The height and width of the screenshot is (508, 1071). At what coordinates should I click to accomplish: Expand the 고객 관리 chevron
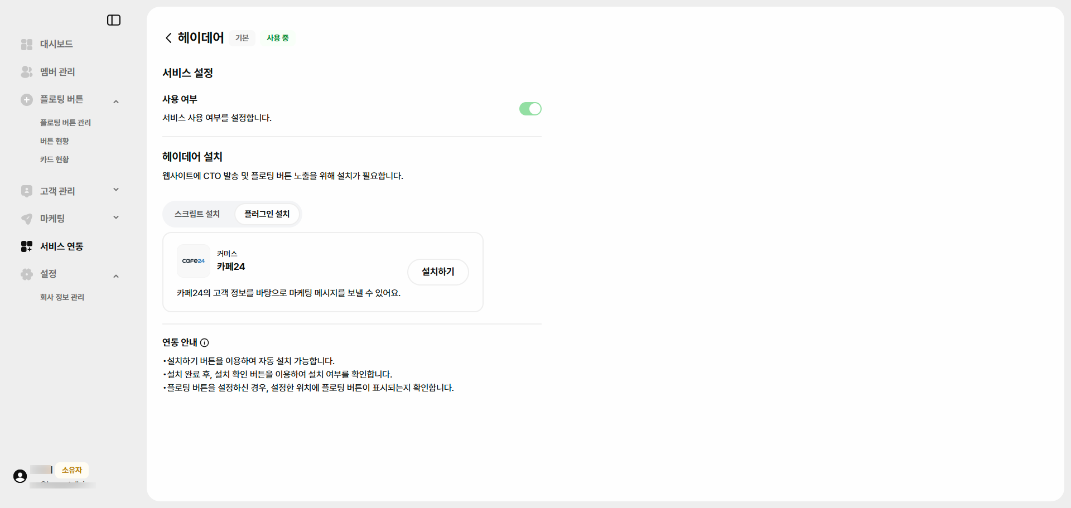tap(116, 190)
